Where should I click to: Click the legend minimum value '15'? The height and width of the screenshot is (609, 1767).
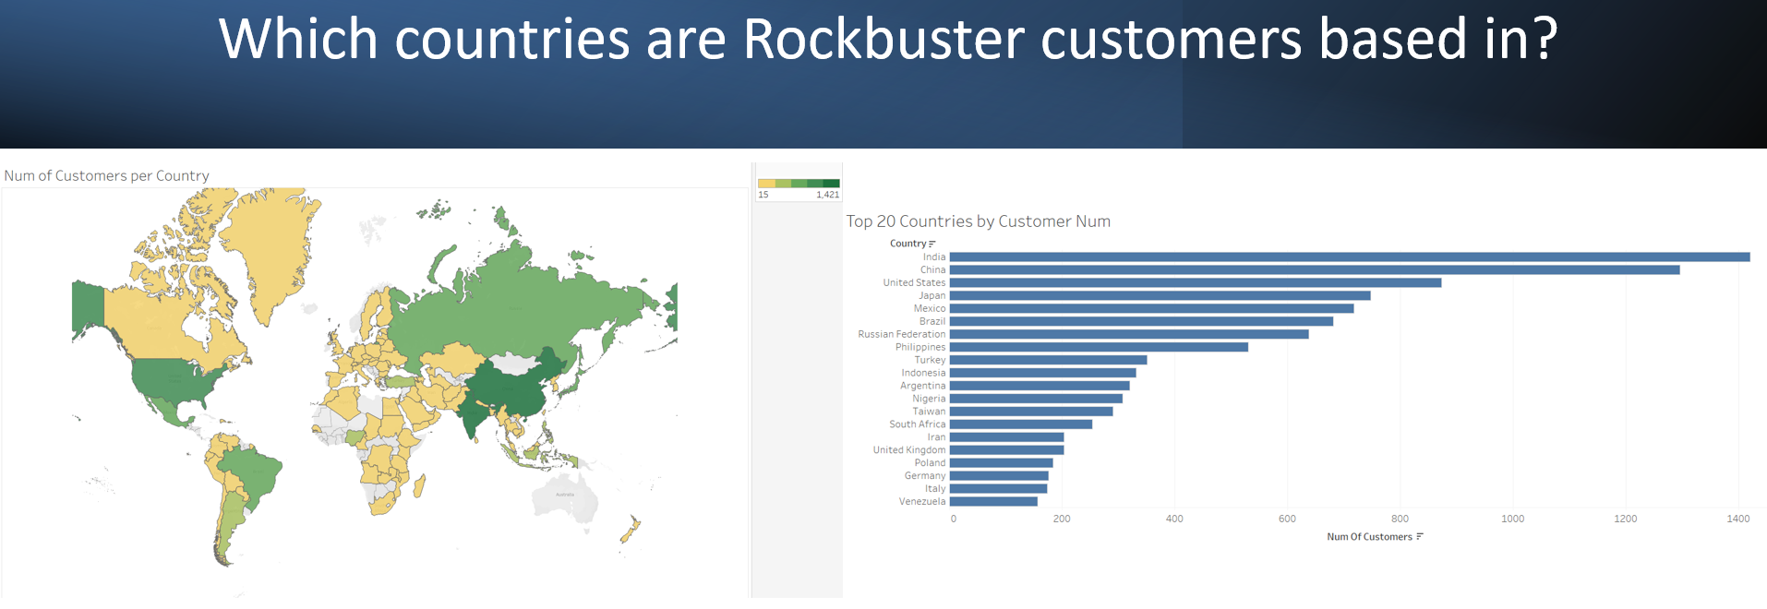point(763,195)
